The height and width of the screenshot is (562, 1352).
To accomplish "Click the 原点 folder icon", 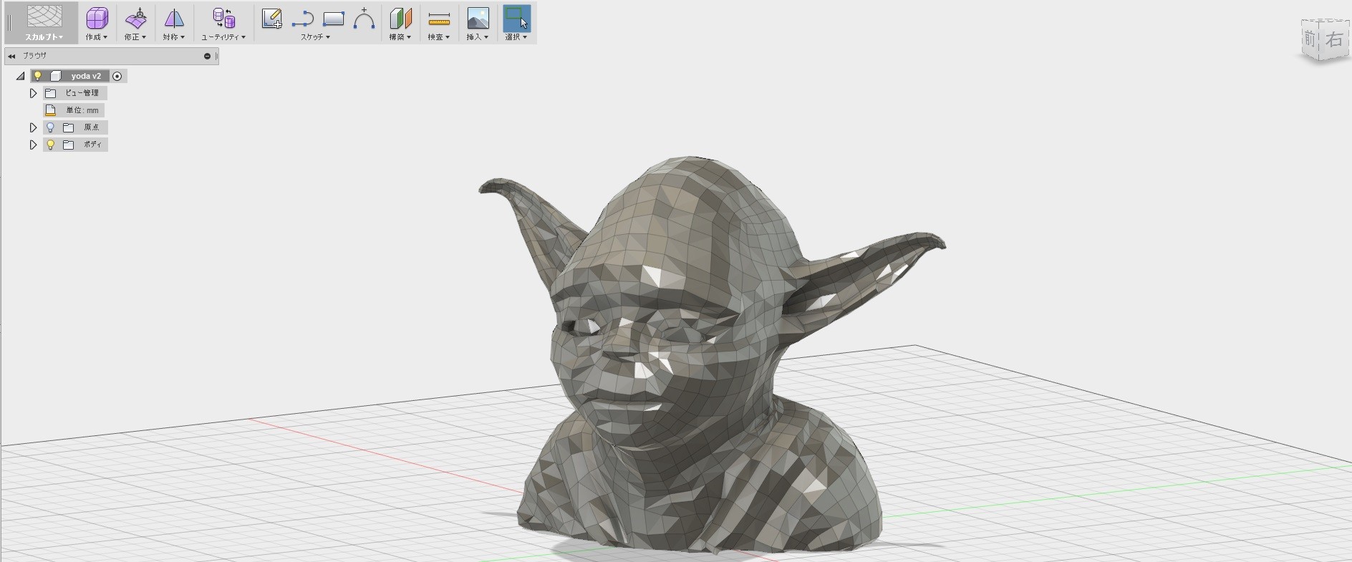I will pyautogui.click(x=69, y=127).
